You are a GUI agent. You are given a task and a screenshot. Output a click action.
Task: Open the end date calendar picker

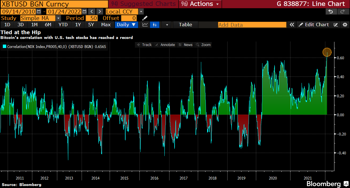(x=84, y=12)
